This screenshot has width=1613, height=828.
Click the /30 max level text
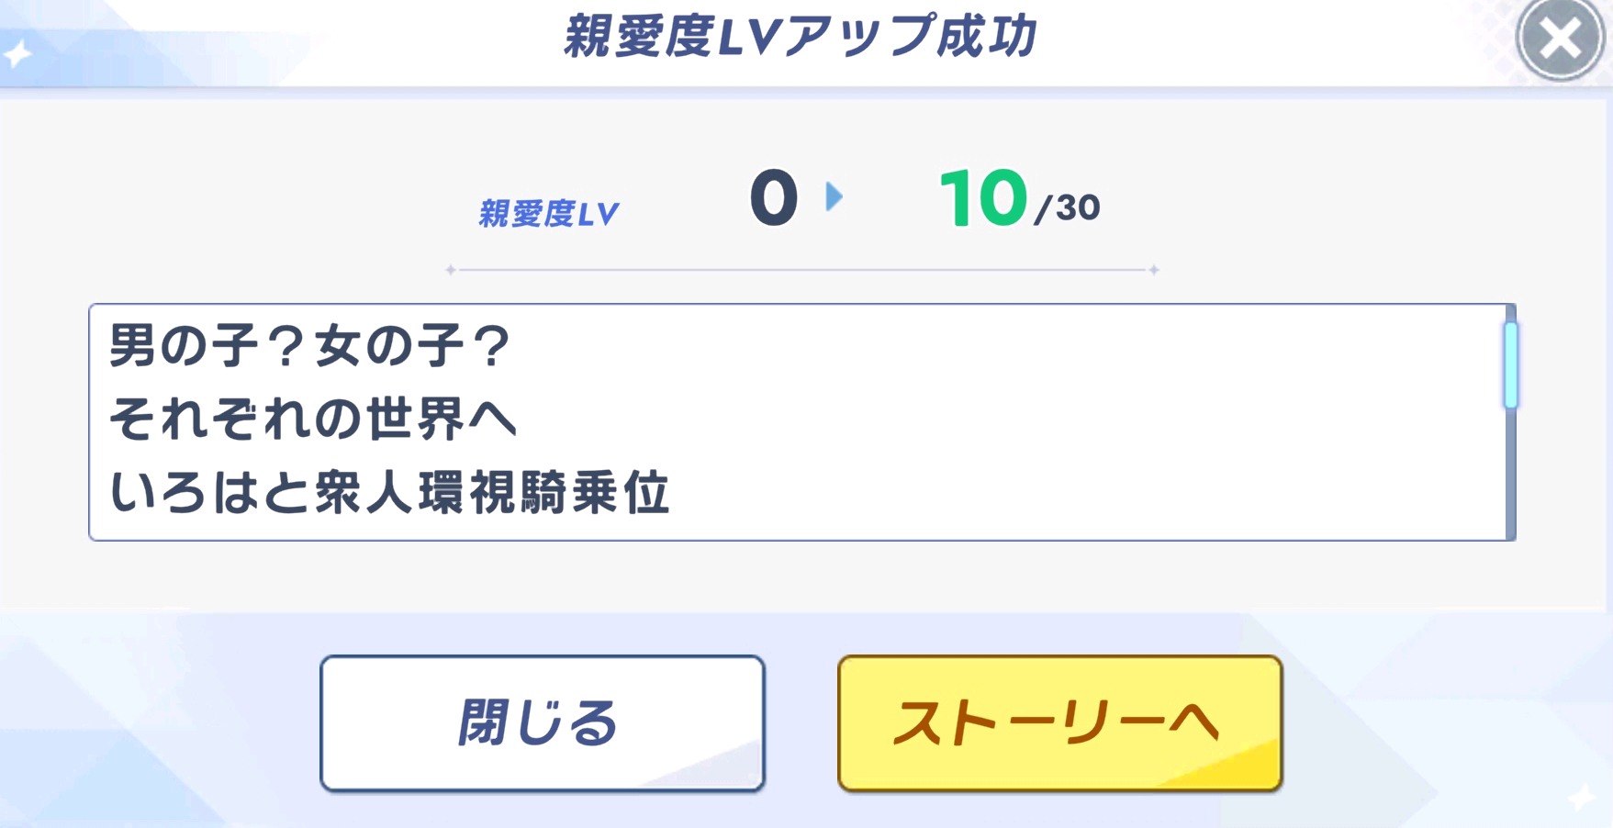1067,208
